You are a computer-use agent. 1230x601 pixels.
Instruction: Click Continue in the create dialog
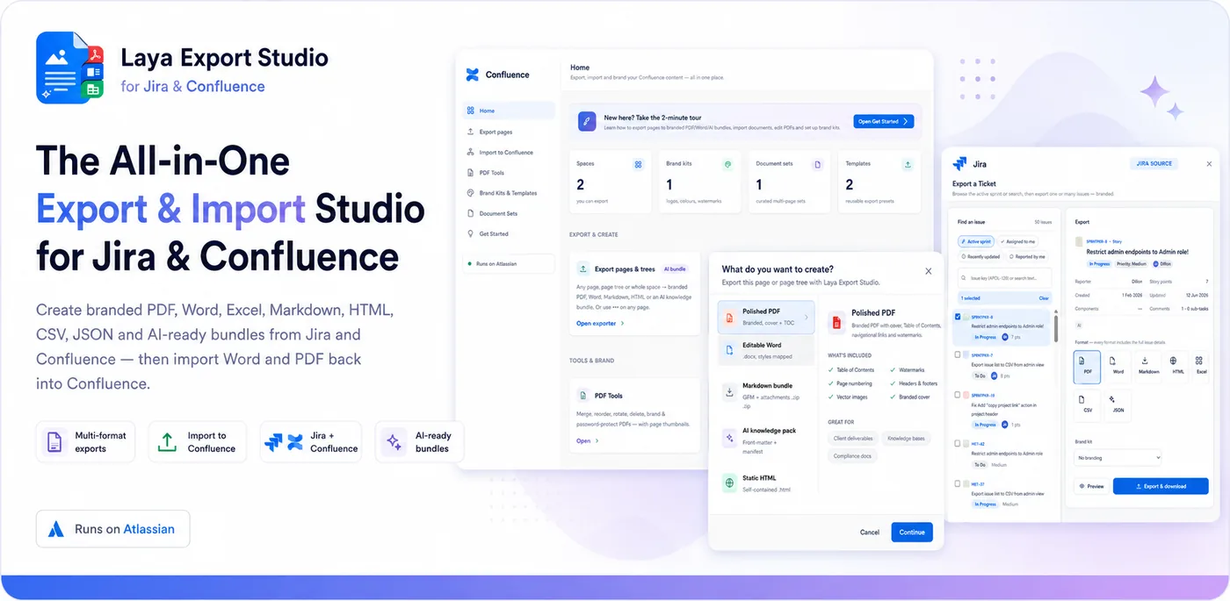click(x=912, y=532)
